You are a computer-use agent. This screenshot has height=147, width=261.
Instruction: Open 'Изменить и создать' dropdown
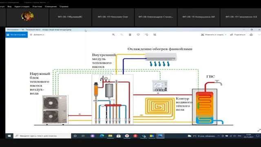(214, 35)
